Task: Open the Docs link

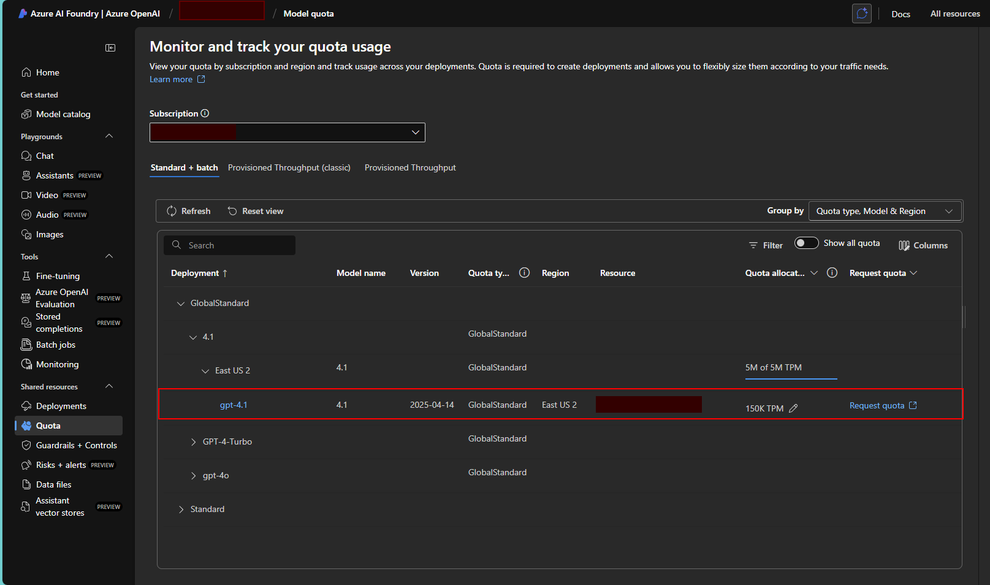Action: pos(901,13)
